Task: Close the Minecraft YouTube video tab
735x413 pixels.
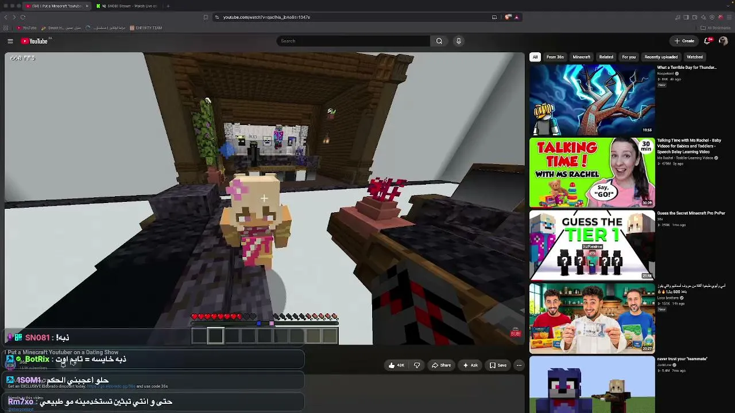Action: coord(87,6)
